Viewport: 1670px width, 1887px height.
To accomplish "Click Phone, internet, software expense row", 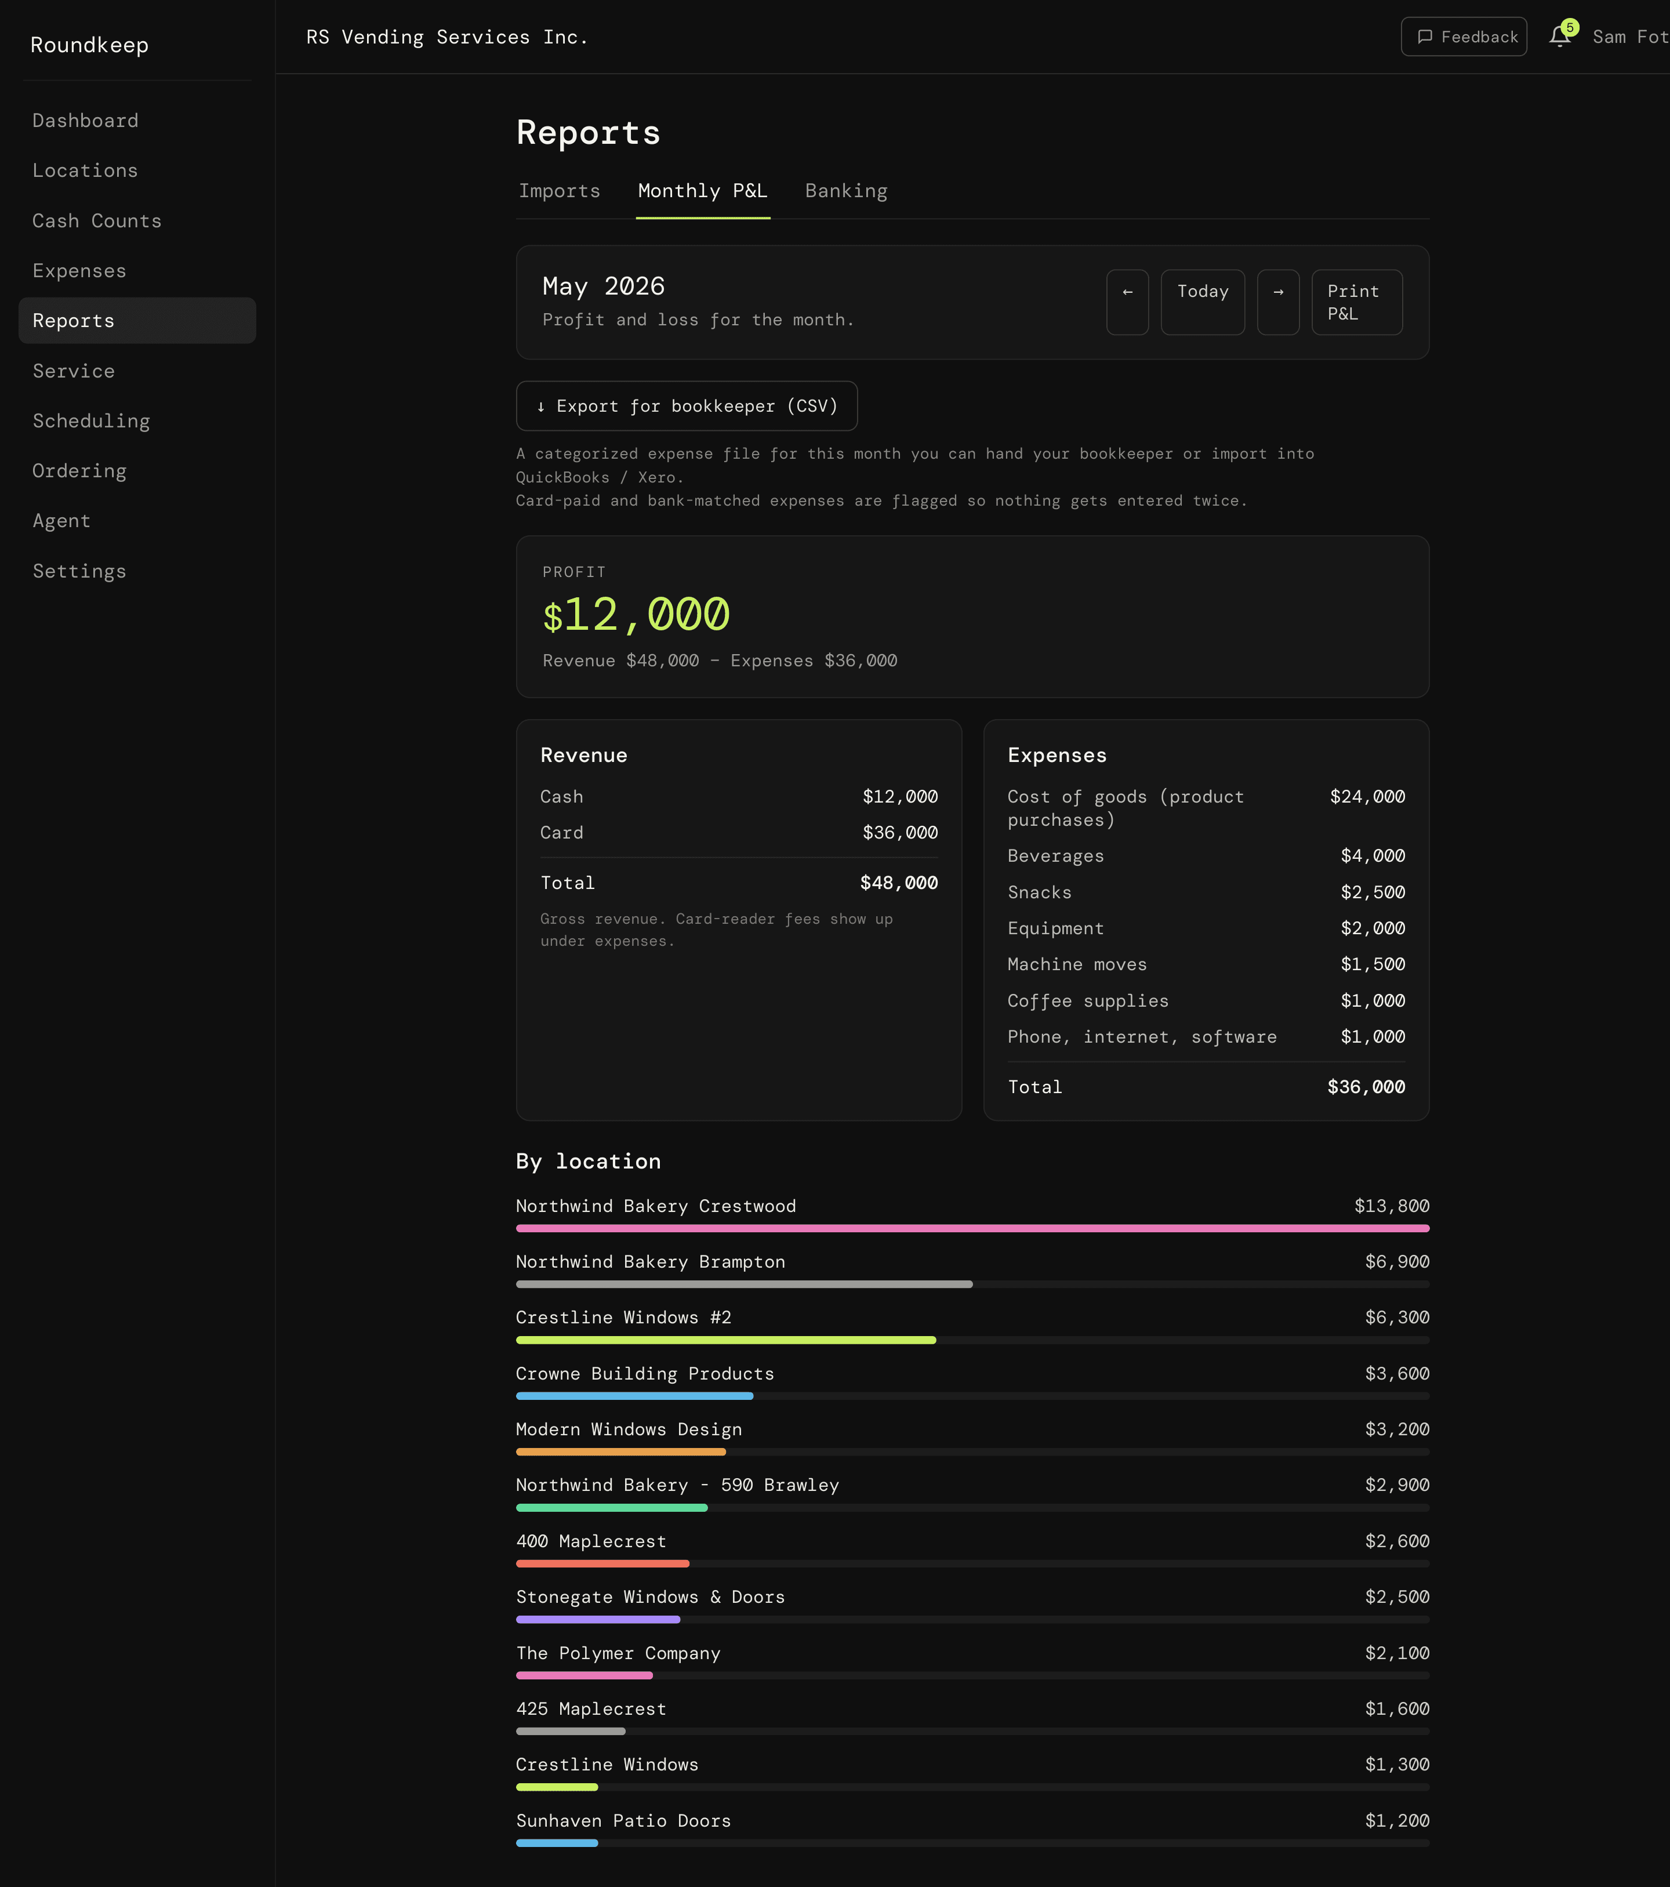I will pyautogui.click(x=1206, y=1037).
